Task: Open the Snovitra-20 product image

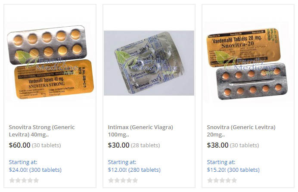Action: tap(248, 63)
